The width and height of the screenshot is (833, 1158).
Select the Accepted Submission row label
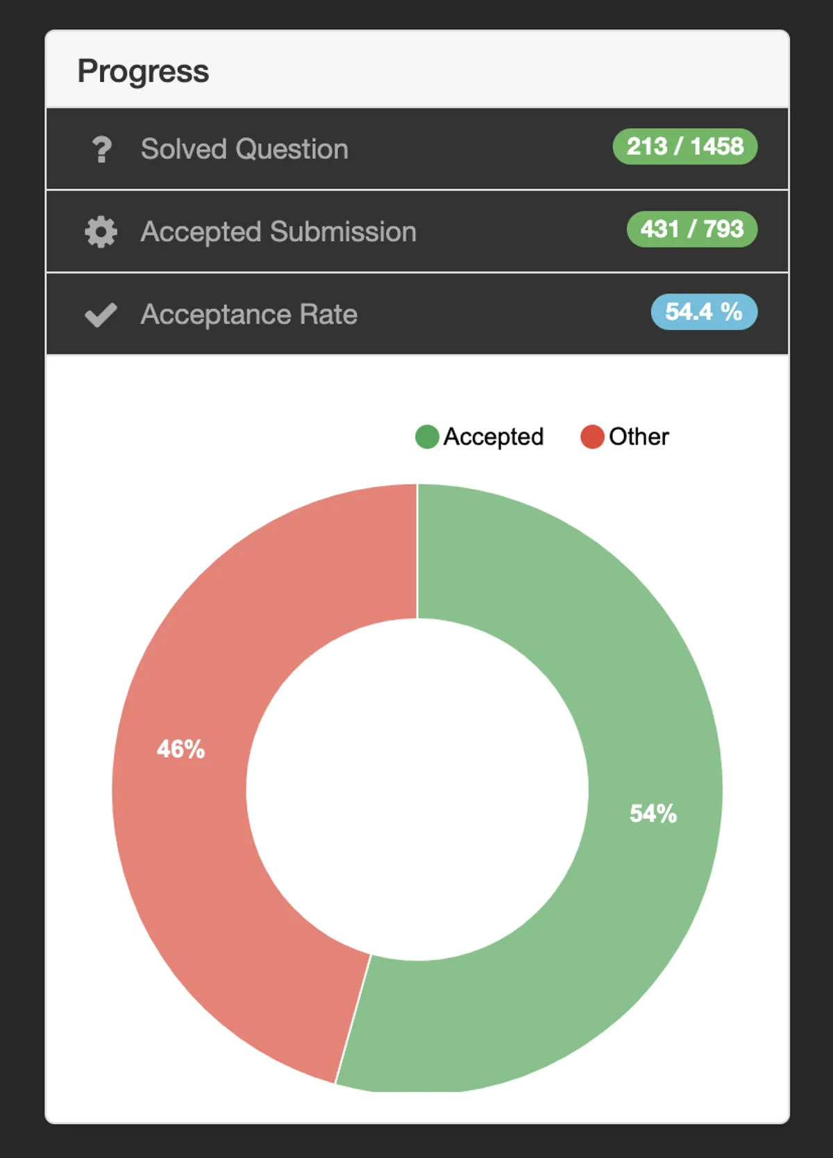278,232
